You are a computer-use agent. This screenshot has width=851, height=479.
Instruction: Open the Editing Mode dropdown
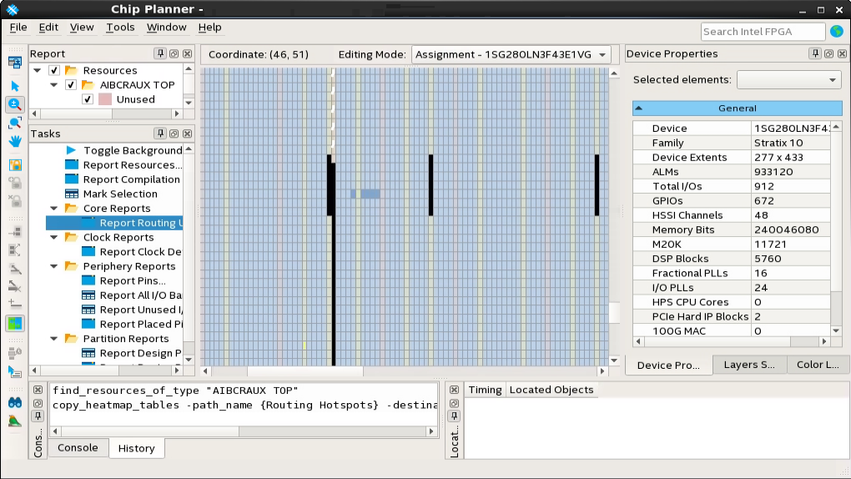[511, 54]
